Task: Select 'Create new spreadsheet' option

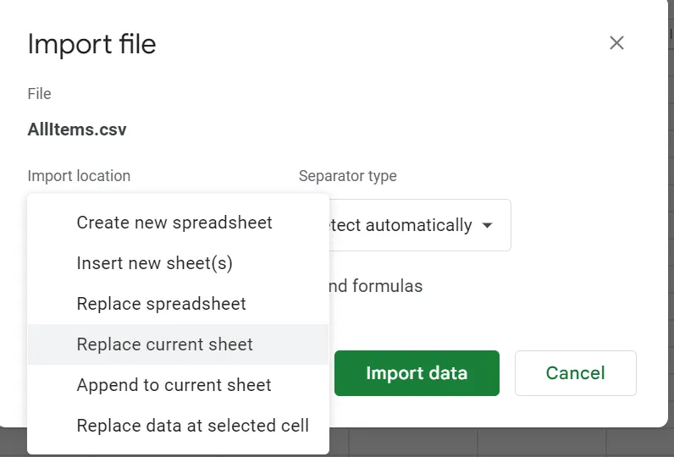Action: (x=174, y=223)
